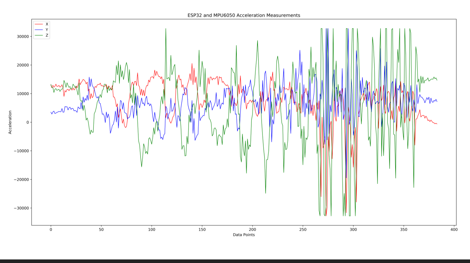Click the 350 x-axis tick label

[x=404, y=229]
